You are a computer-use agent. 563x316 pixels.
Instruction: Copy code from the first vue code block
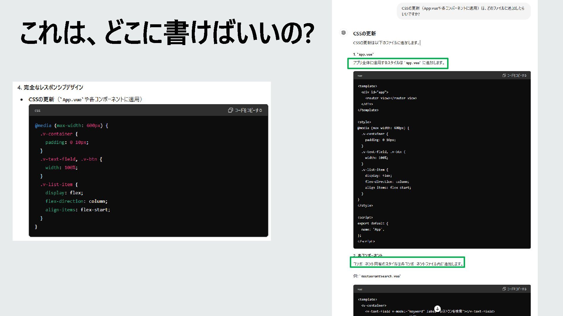pyautogui.click(x=514, y=75)
